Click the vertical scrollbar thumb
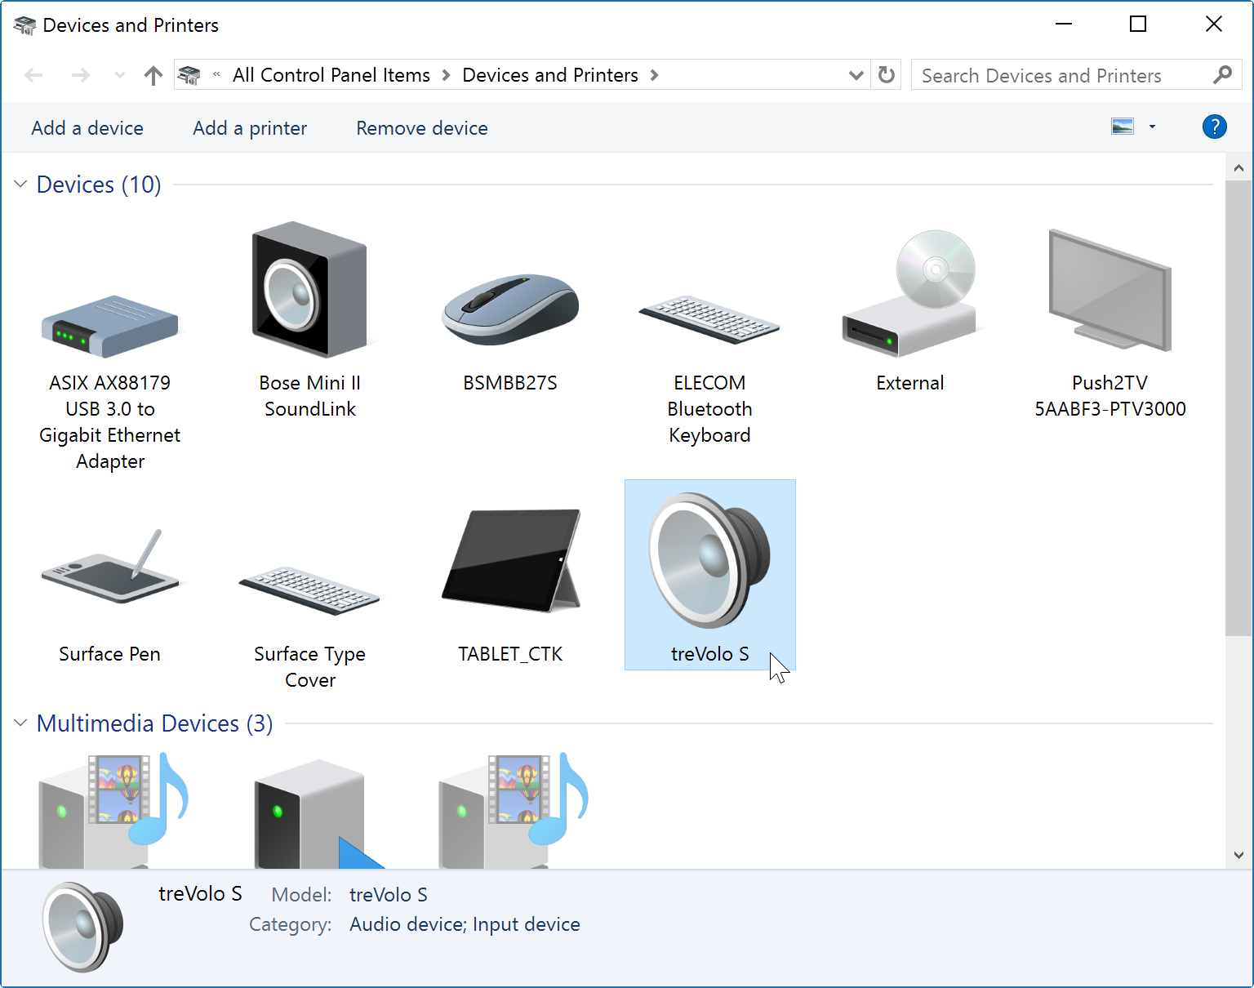The width and height of the screenshot is (1254, 988). (1238, 407)
